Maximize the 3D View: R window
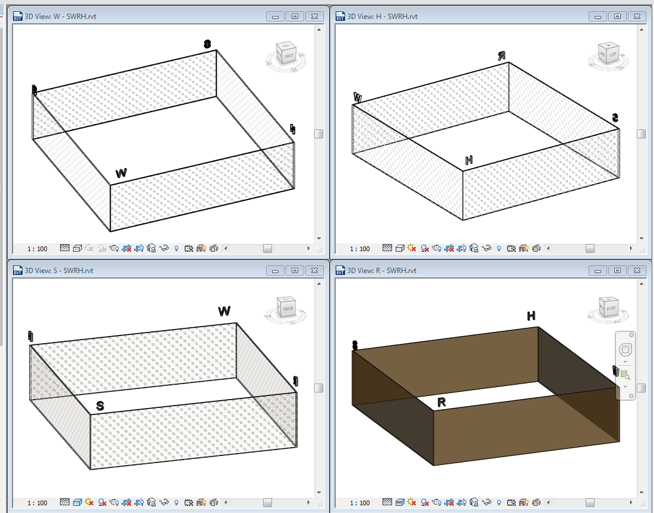This screenshot has width=654, height=513. tap(617, 270)
